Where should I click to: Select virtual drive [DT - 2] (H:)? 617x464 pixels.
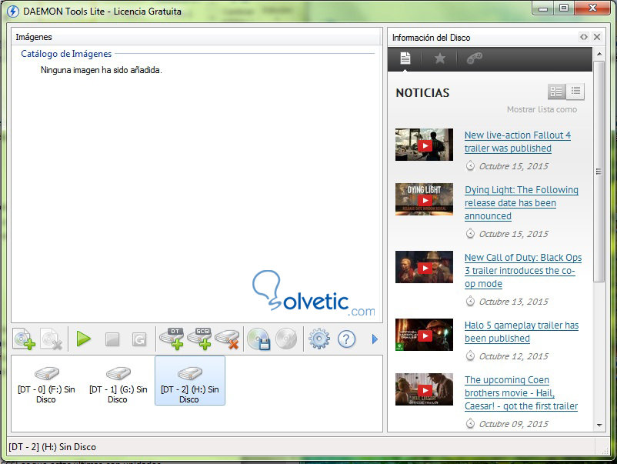click(x=190, y=381)
